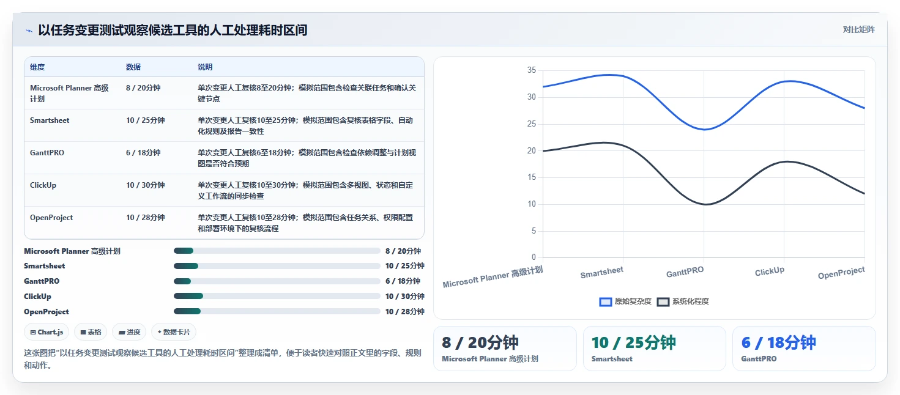Click the 10 / 30分钟 table cell
The width and height of the screenshot is (900, 395).
pyautogui.click(x=145, y=185)
